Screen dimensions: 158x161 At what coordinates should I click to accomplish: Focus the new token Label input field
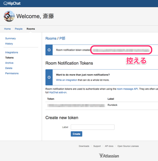93,127
